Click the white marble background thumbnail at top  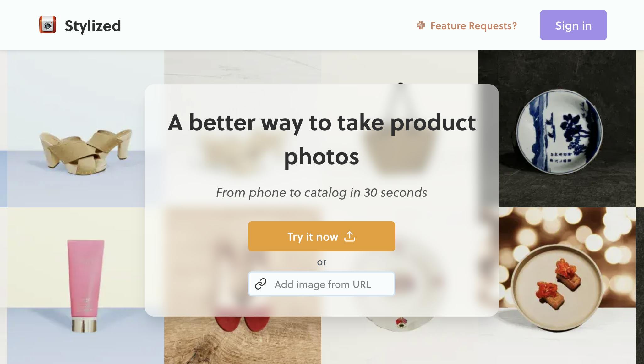click(x=243, y=67)
